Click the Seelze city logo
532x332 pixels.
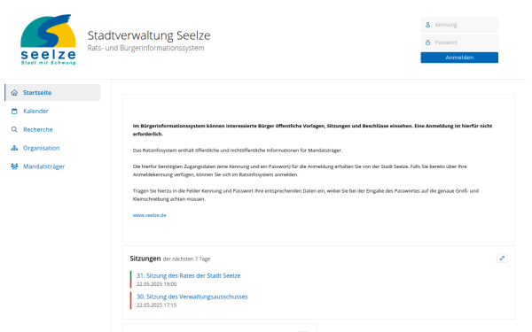click(48, 39)
